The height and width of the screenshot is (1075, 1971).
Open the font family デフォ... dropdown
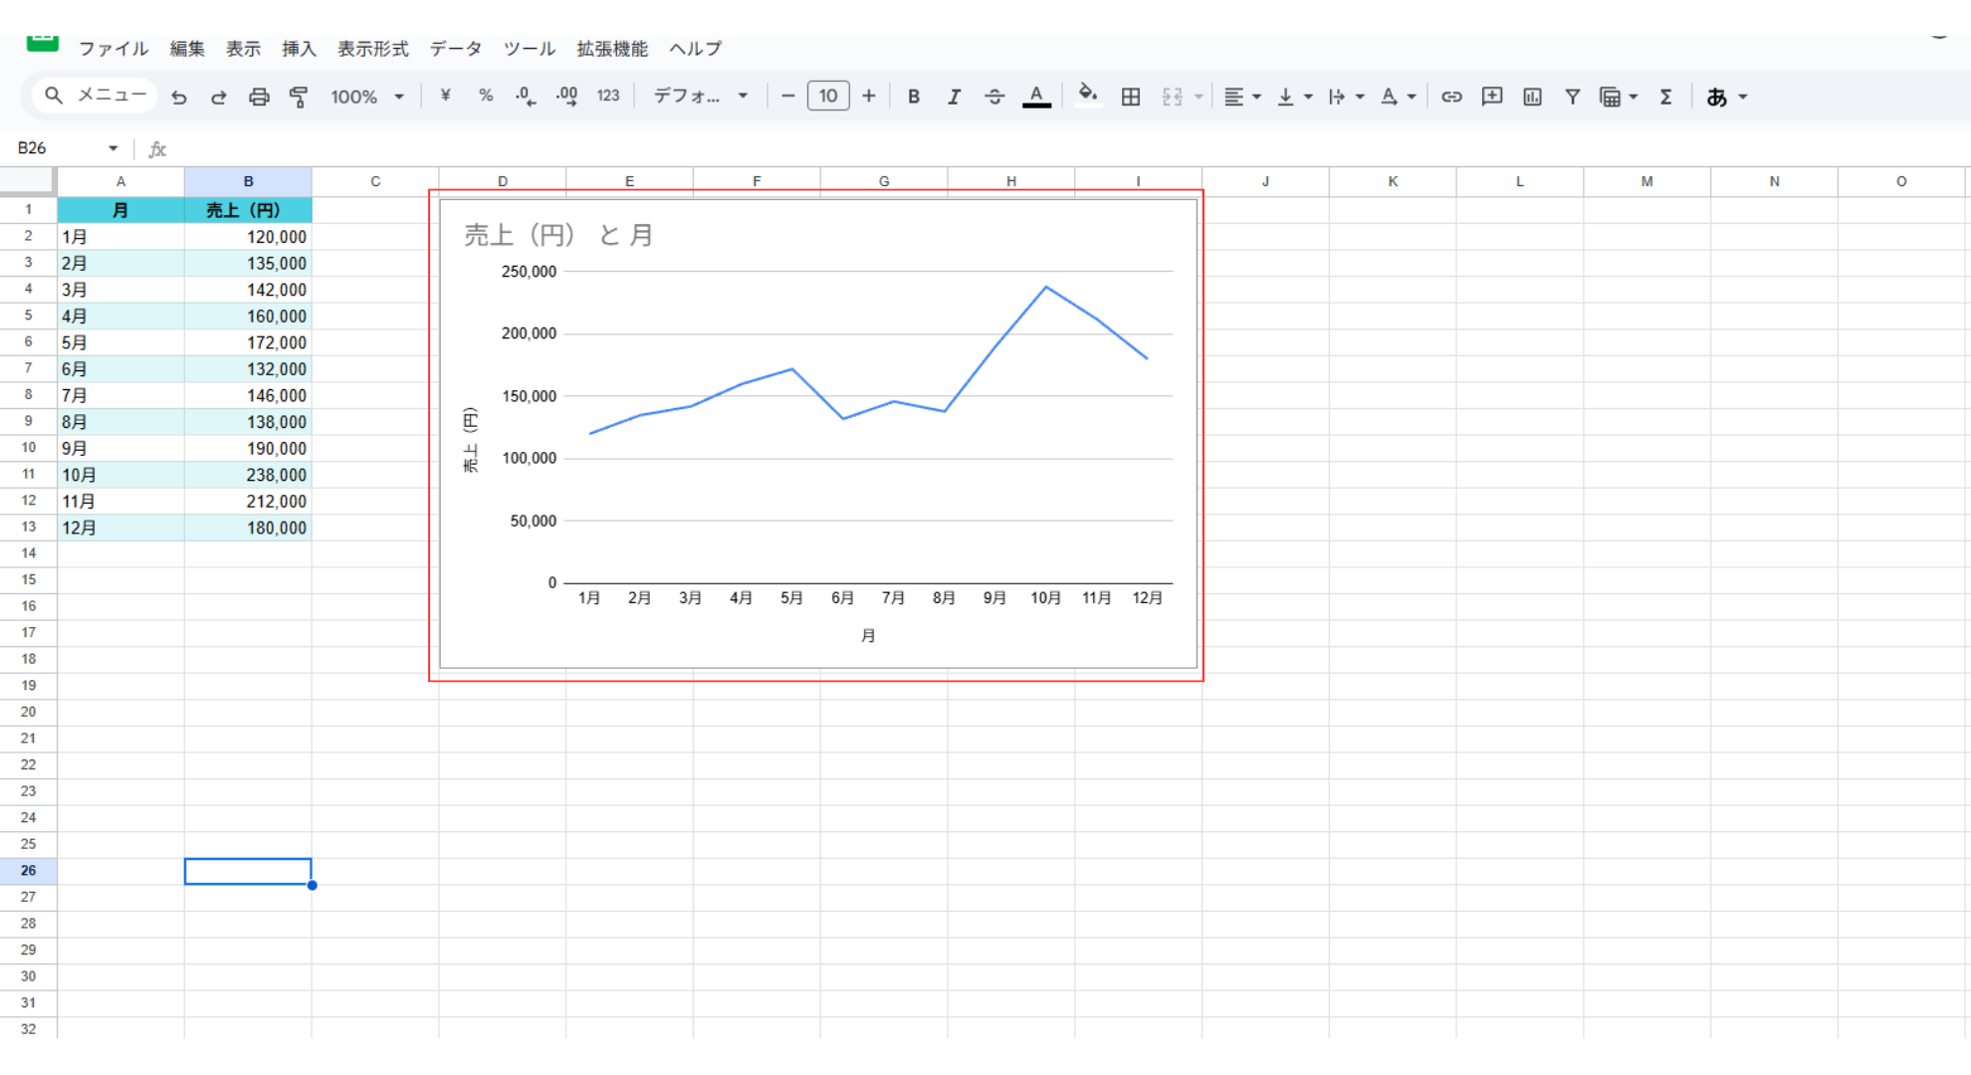pyautogui.click(x=700, y=96)
